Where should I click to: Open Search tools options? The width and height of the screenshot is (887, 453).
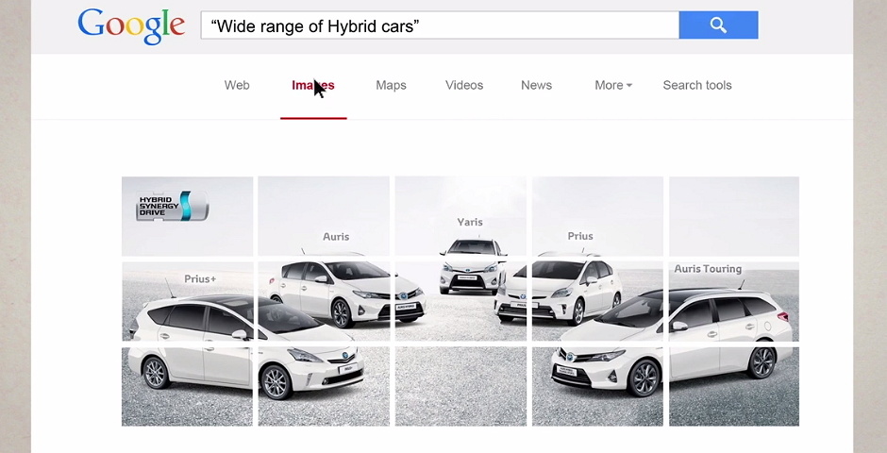click(697, 85)
